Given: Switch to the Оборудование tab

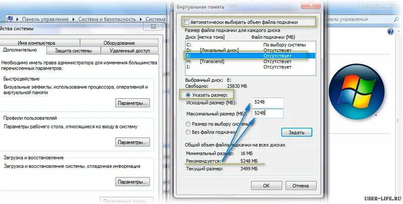Looking at the screenshot, I should (119, 43).
